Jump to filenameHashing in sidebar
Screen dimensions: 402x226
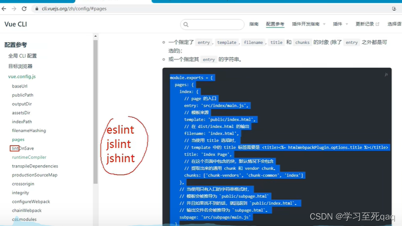tap(29, 131)
